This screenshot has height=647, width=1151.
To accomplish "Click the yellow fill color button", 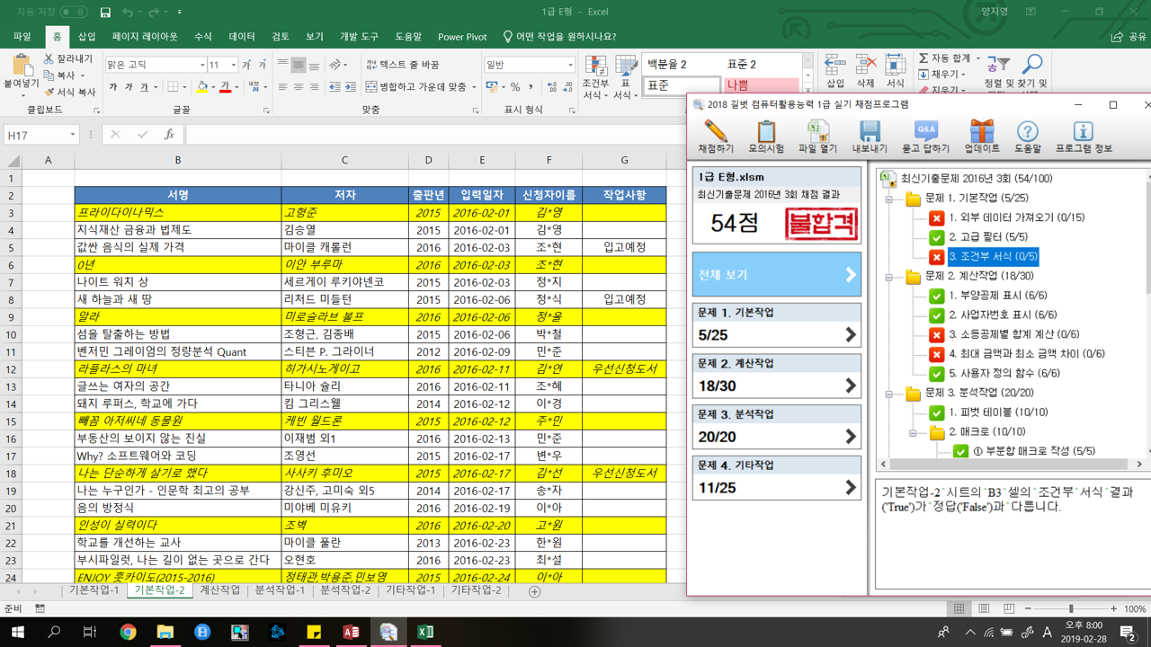I will 202,87.
